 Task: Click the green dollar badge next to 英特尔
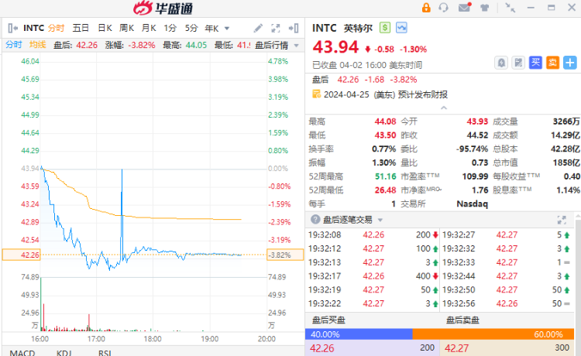click(x=385, y=28)
